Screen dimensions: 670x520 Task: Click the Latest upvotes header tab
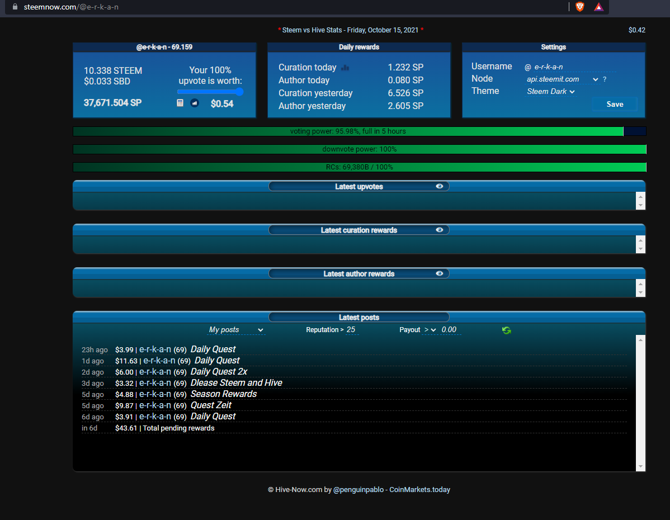[359, 186]
